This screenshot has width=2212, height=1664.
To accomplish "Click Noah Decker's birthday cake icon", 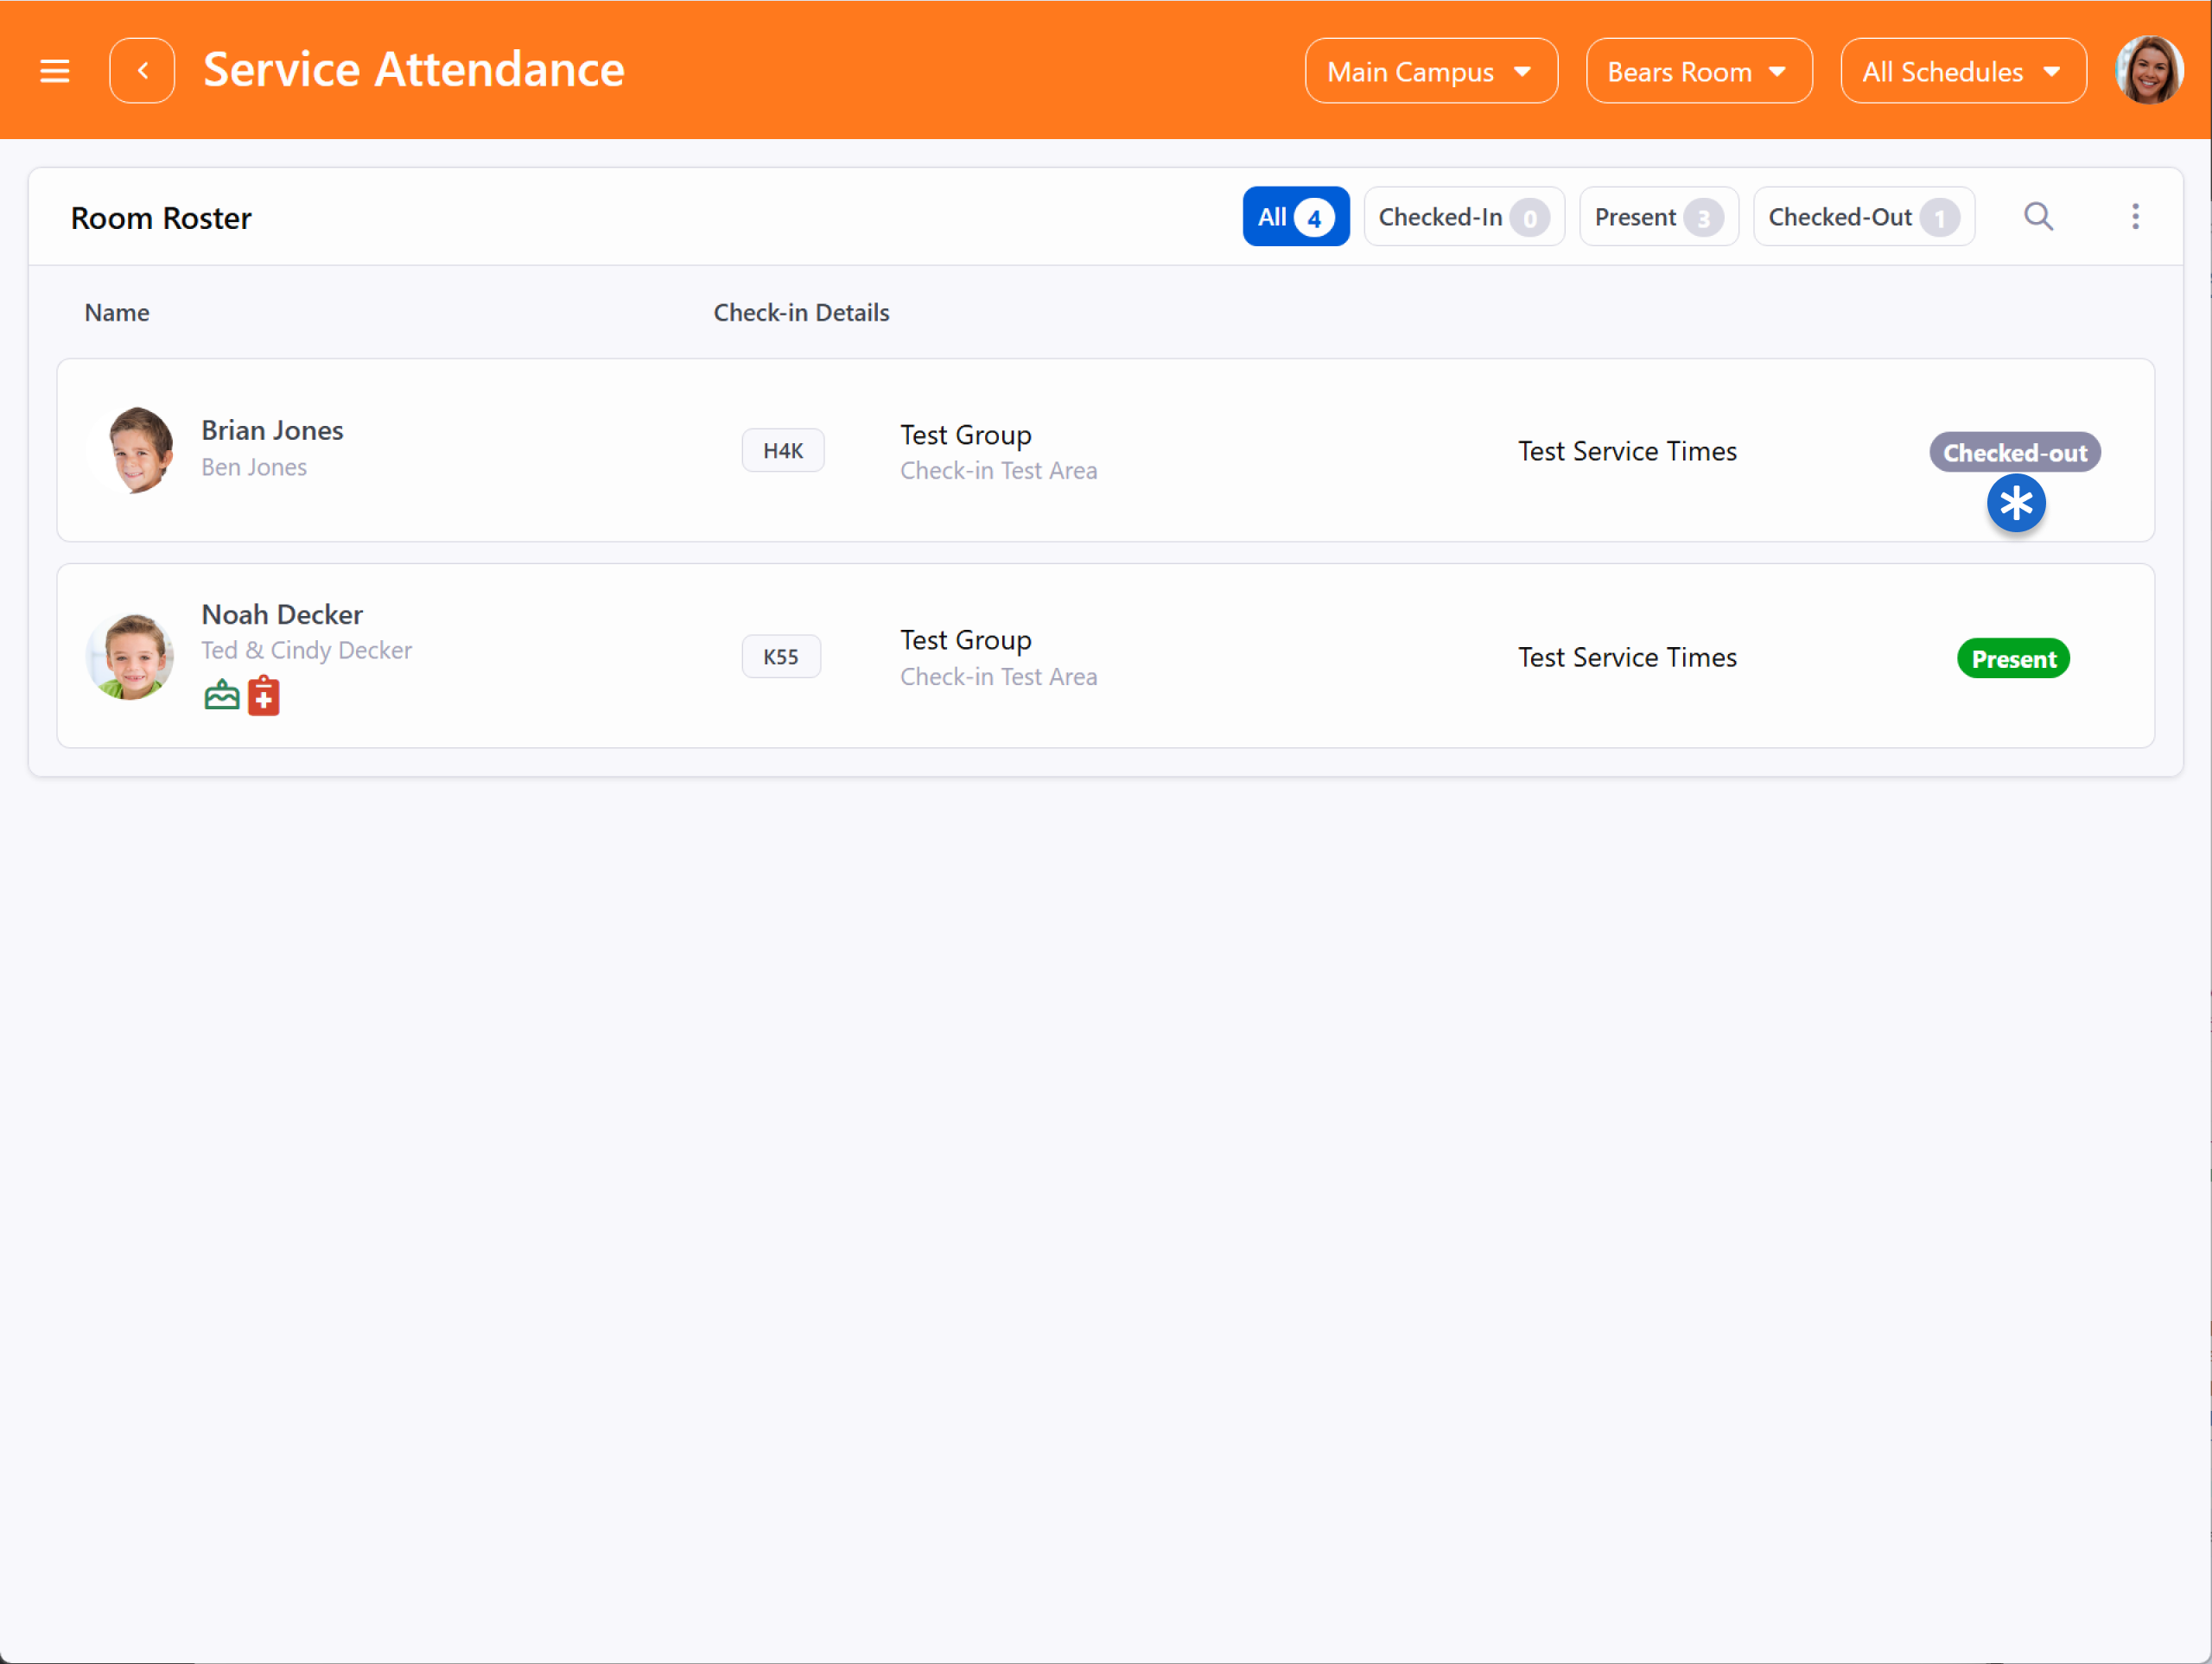I will tap(222, 695).
